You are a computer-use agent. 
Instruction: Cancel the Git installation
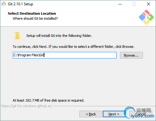pyautogui.click(x=141, y=114)
